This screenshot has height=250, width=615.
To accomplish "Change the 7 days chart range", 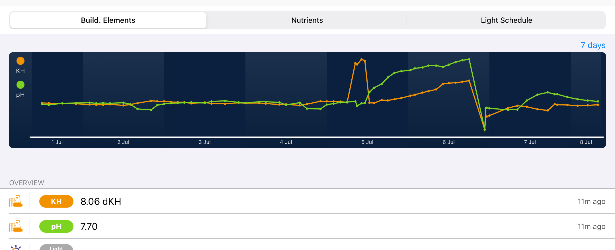I will tap(593, 45).
